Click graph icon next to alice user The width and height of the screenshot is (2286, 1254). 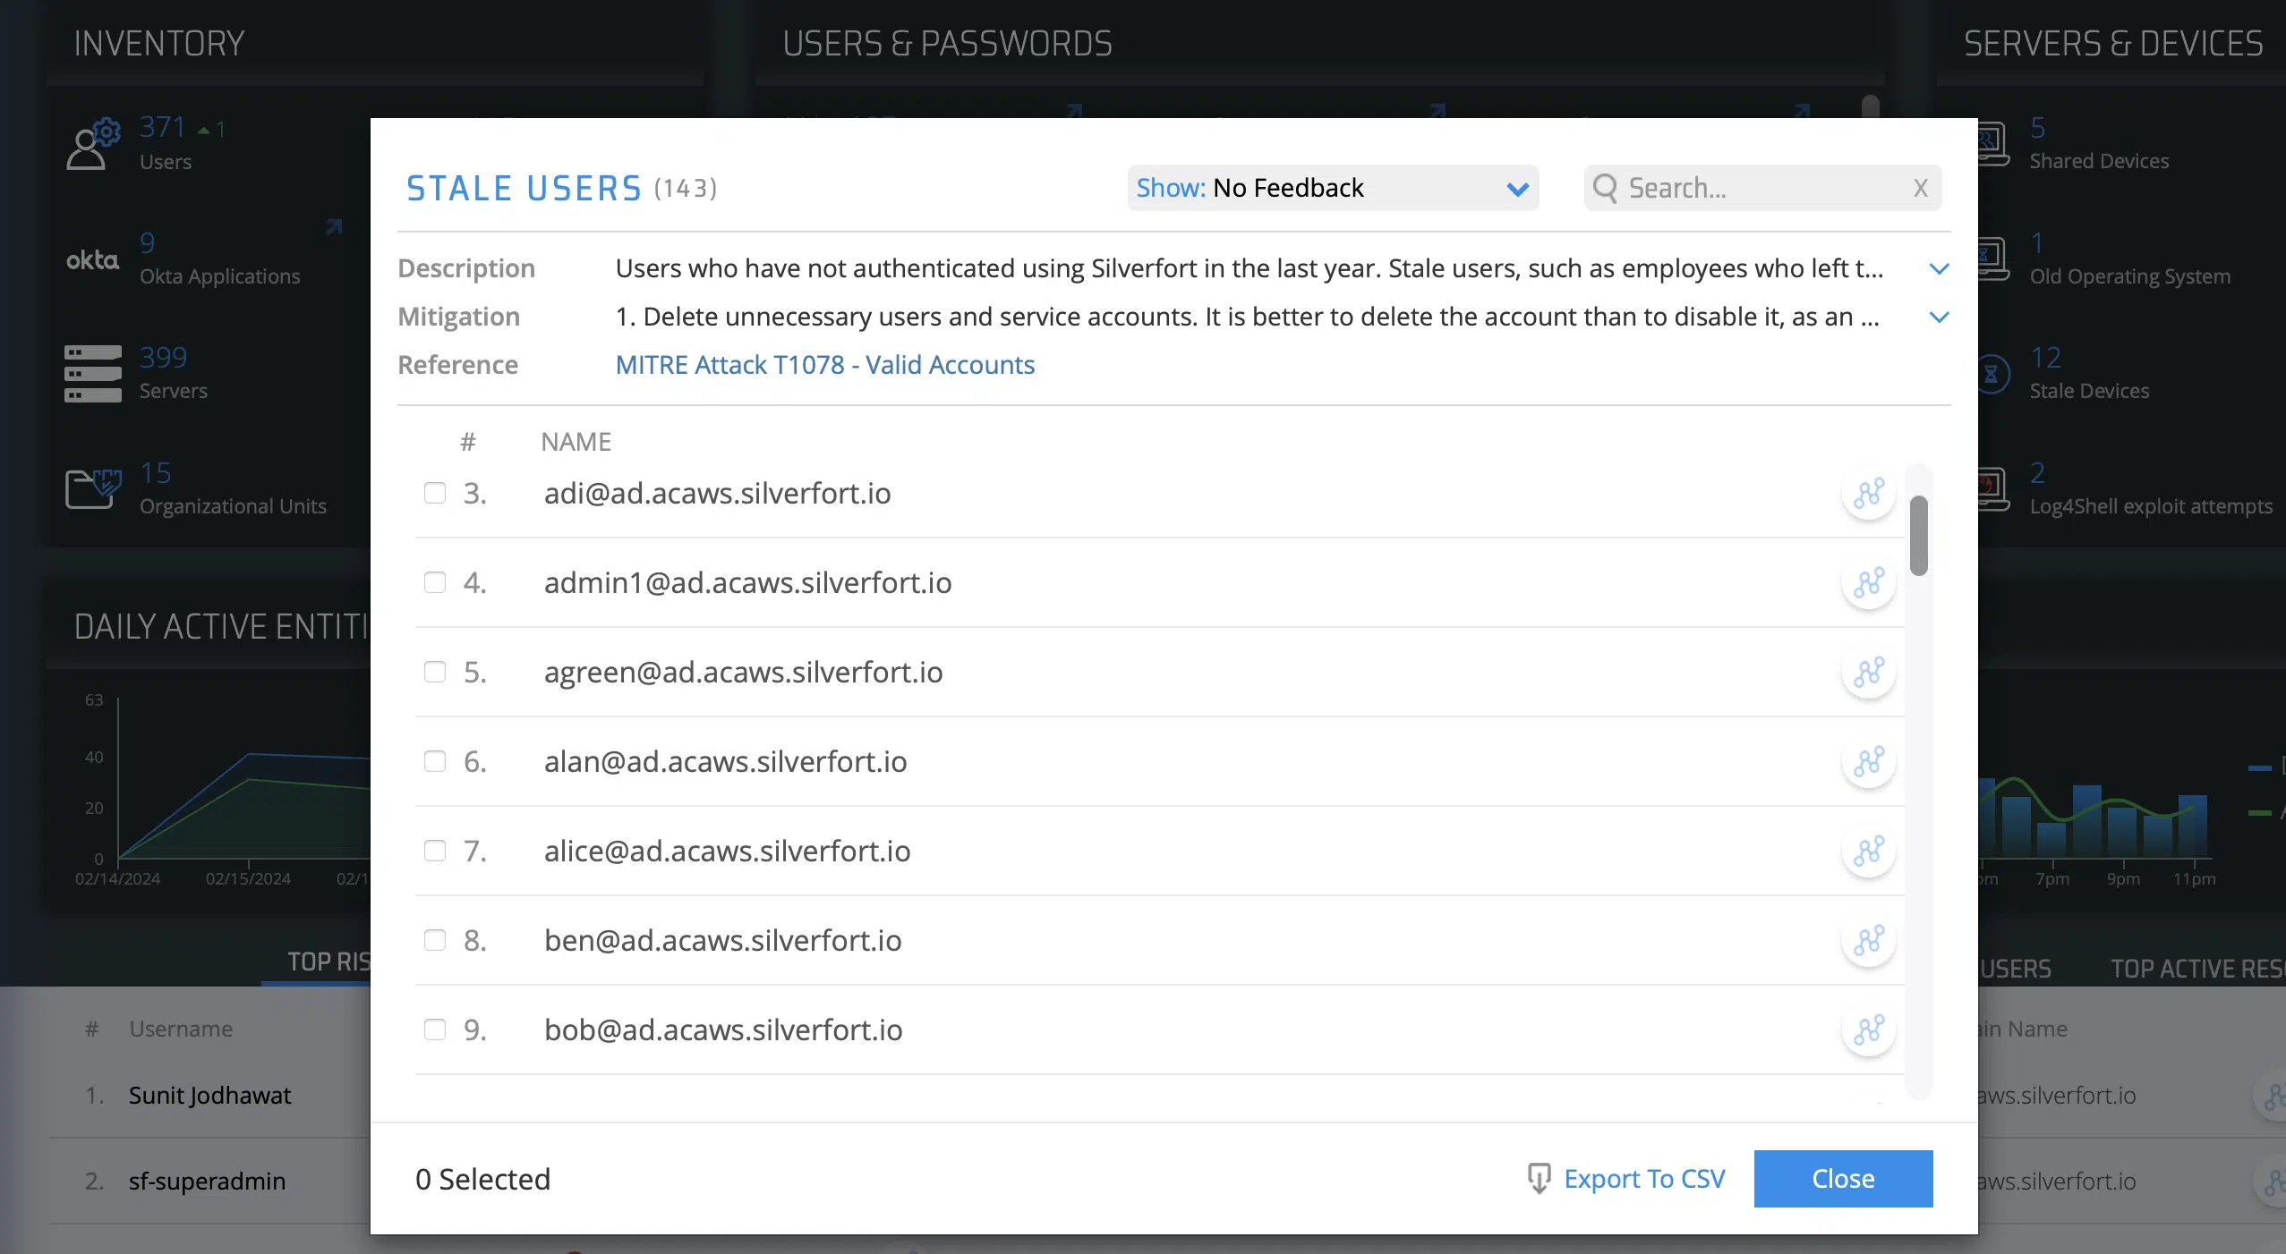coord(1869,852)
